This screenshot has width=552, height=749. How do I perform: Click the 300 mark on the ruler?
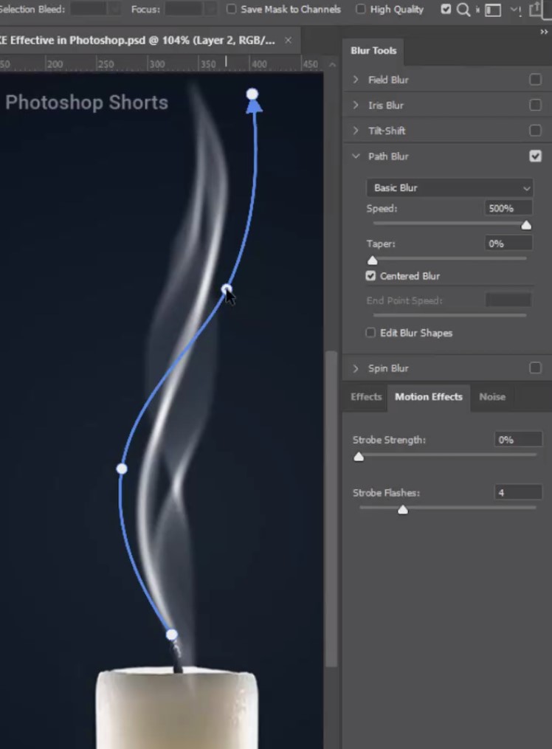click(156, 64)
